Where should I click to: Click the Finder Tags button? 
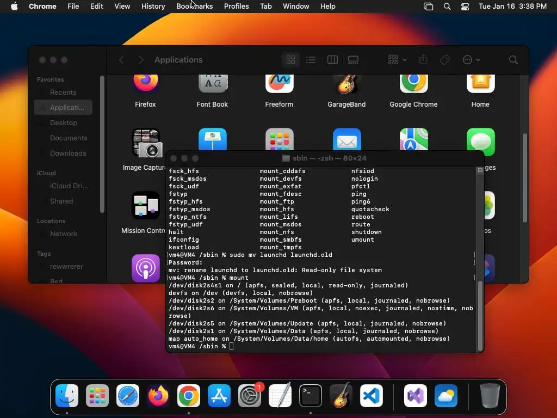(x=444, y=60)
